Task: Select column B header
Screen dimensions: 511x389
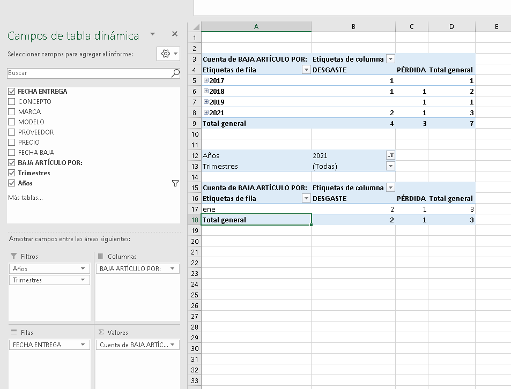Action: (x=353, y=27)
